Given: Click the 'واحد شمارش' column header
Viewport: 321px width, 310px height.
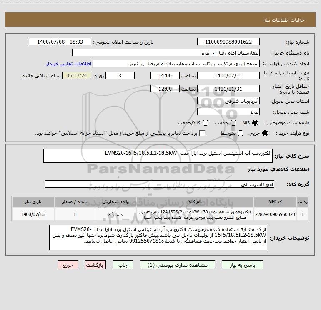Looking at the screenshot, I should pyautogui.click(x=115, y=202).
